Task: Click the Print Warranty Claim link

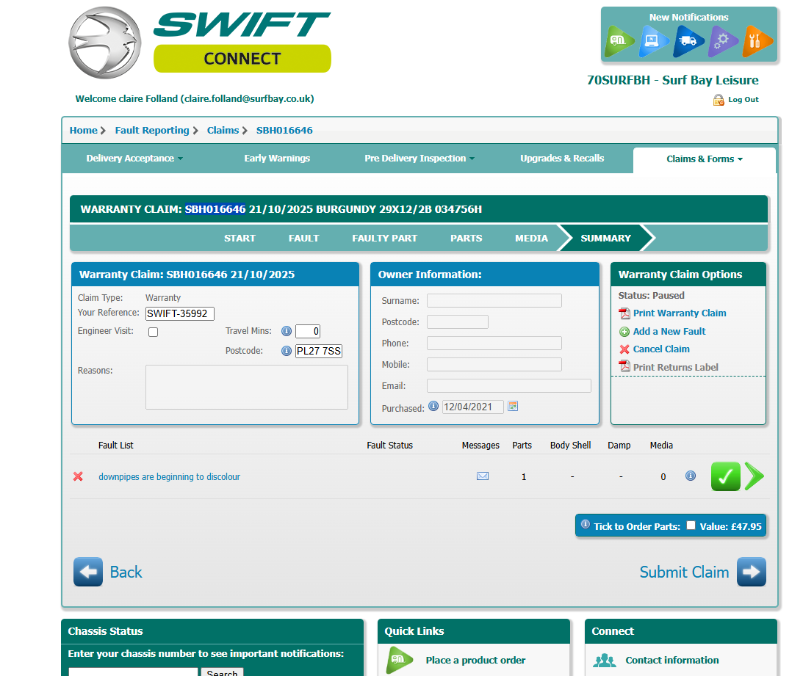Action: [680, 313]
